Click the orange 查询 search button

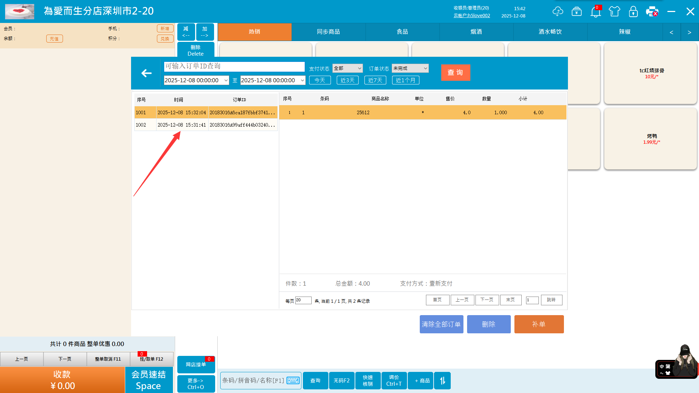(x=455, y=72)
